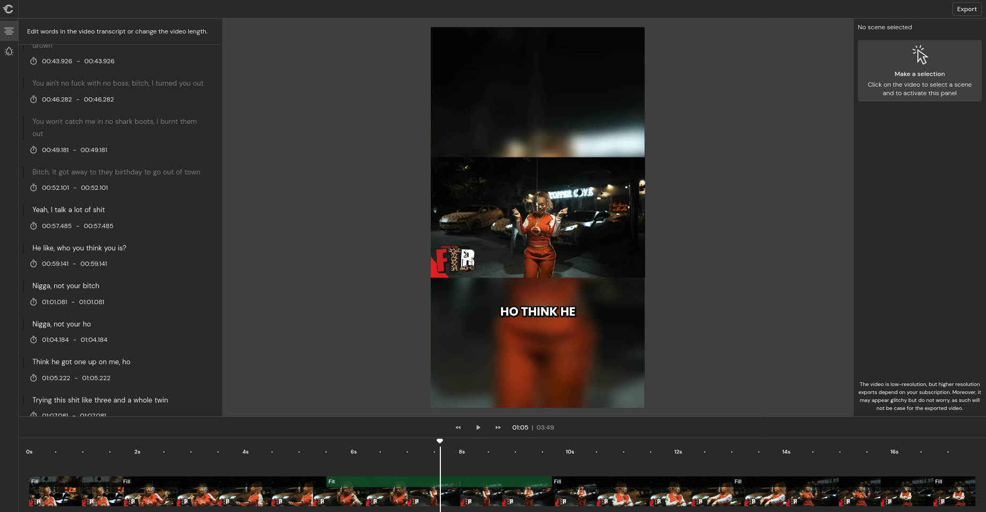Click the 'HO THINK HE' caption in preview
The height and width of the screenshot is (512, 986).
538,312
